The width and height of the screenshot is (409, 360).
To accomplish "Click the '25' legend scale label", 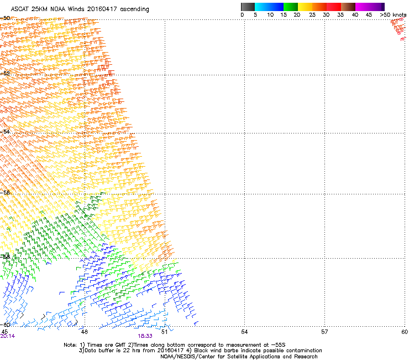I will (x=312, y=15).
